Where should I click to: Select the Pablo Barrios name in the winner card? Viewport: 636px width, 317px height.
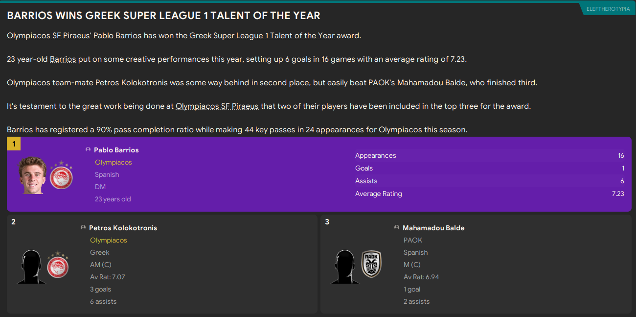116,150
